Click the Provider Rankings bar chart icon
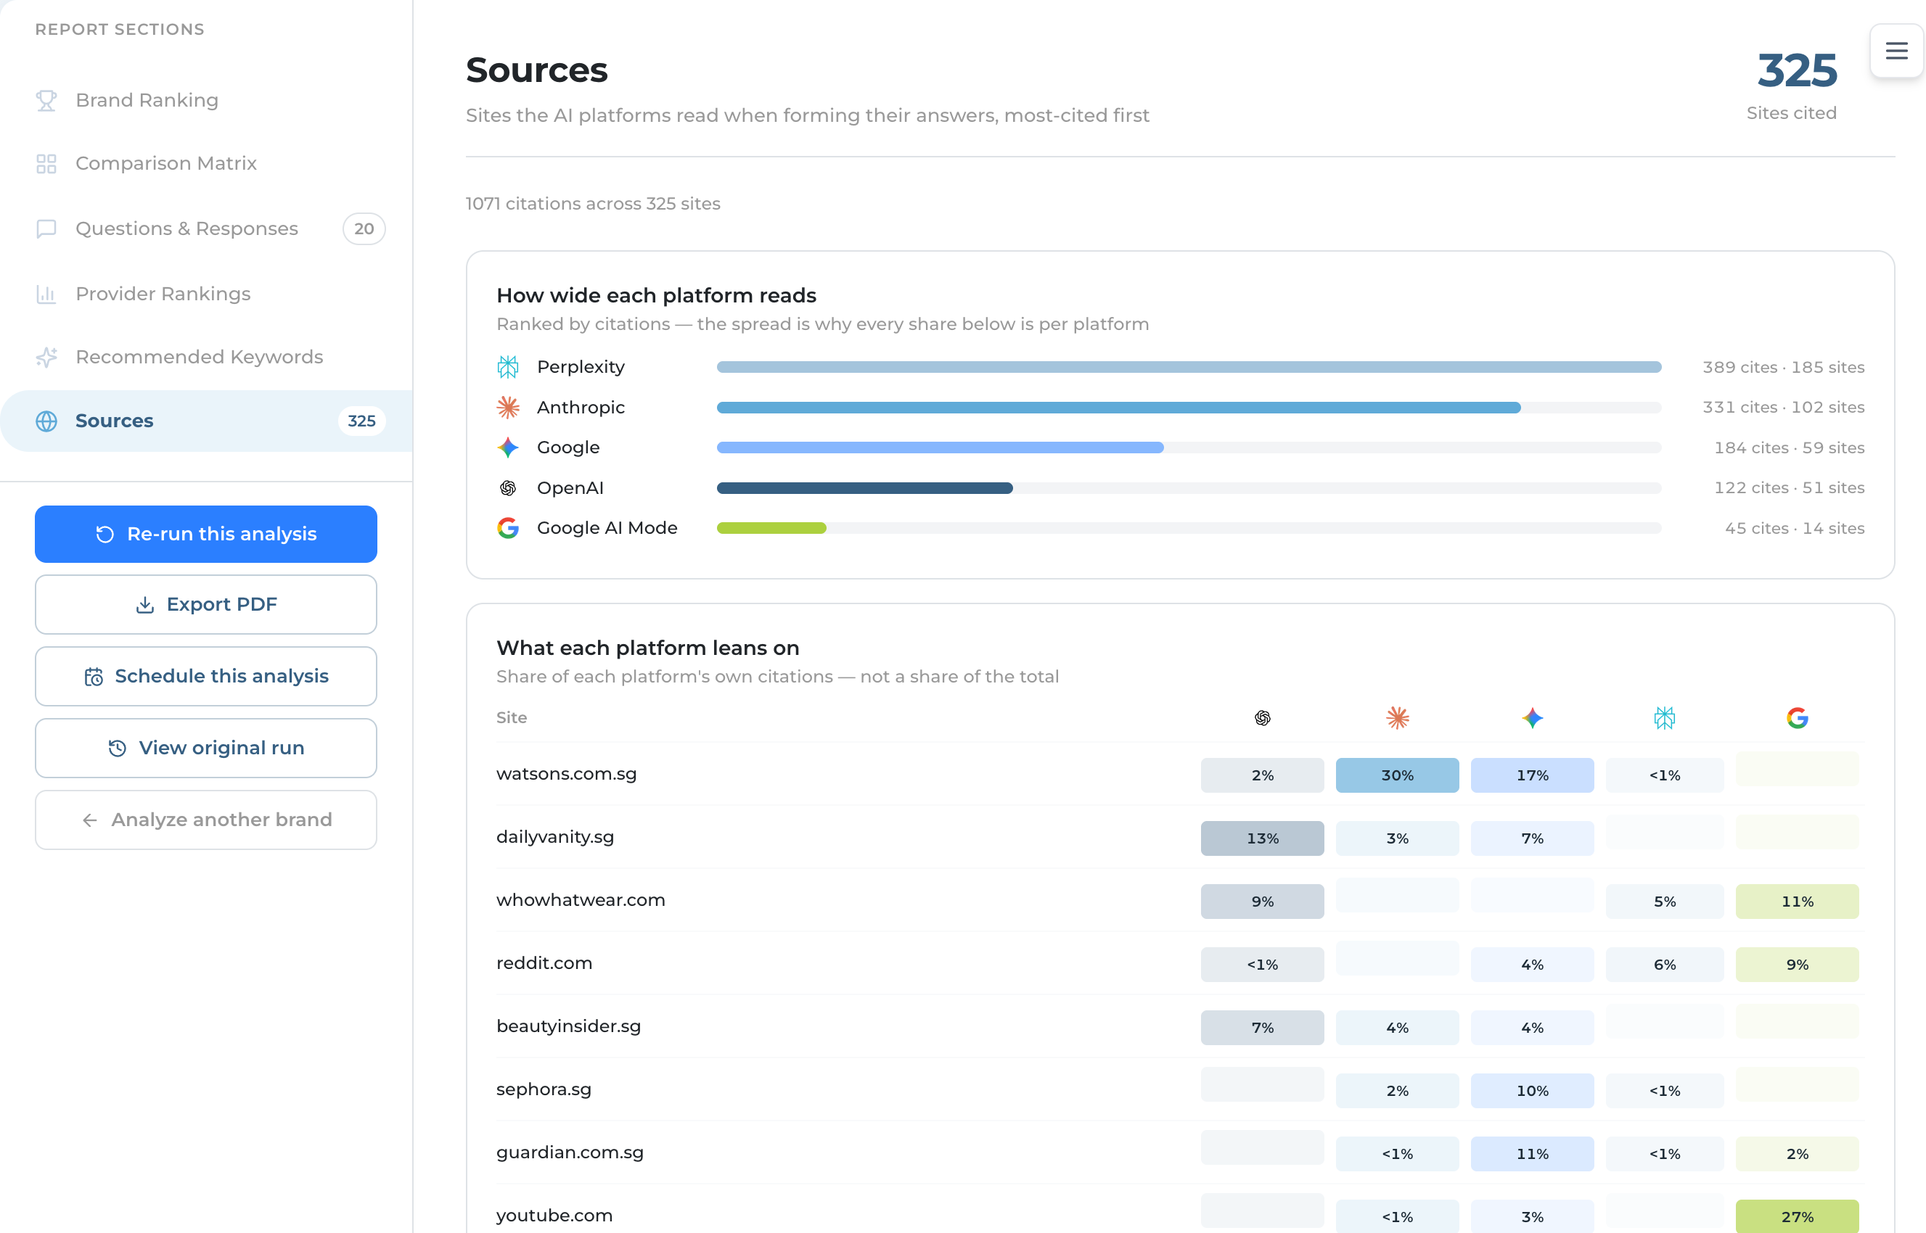This screenshot has height=1233, width=1926. (x=46, y=294)
